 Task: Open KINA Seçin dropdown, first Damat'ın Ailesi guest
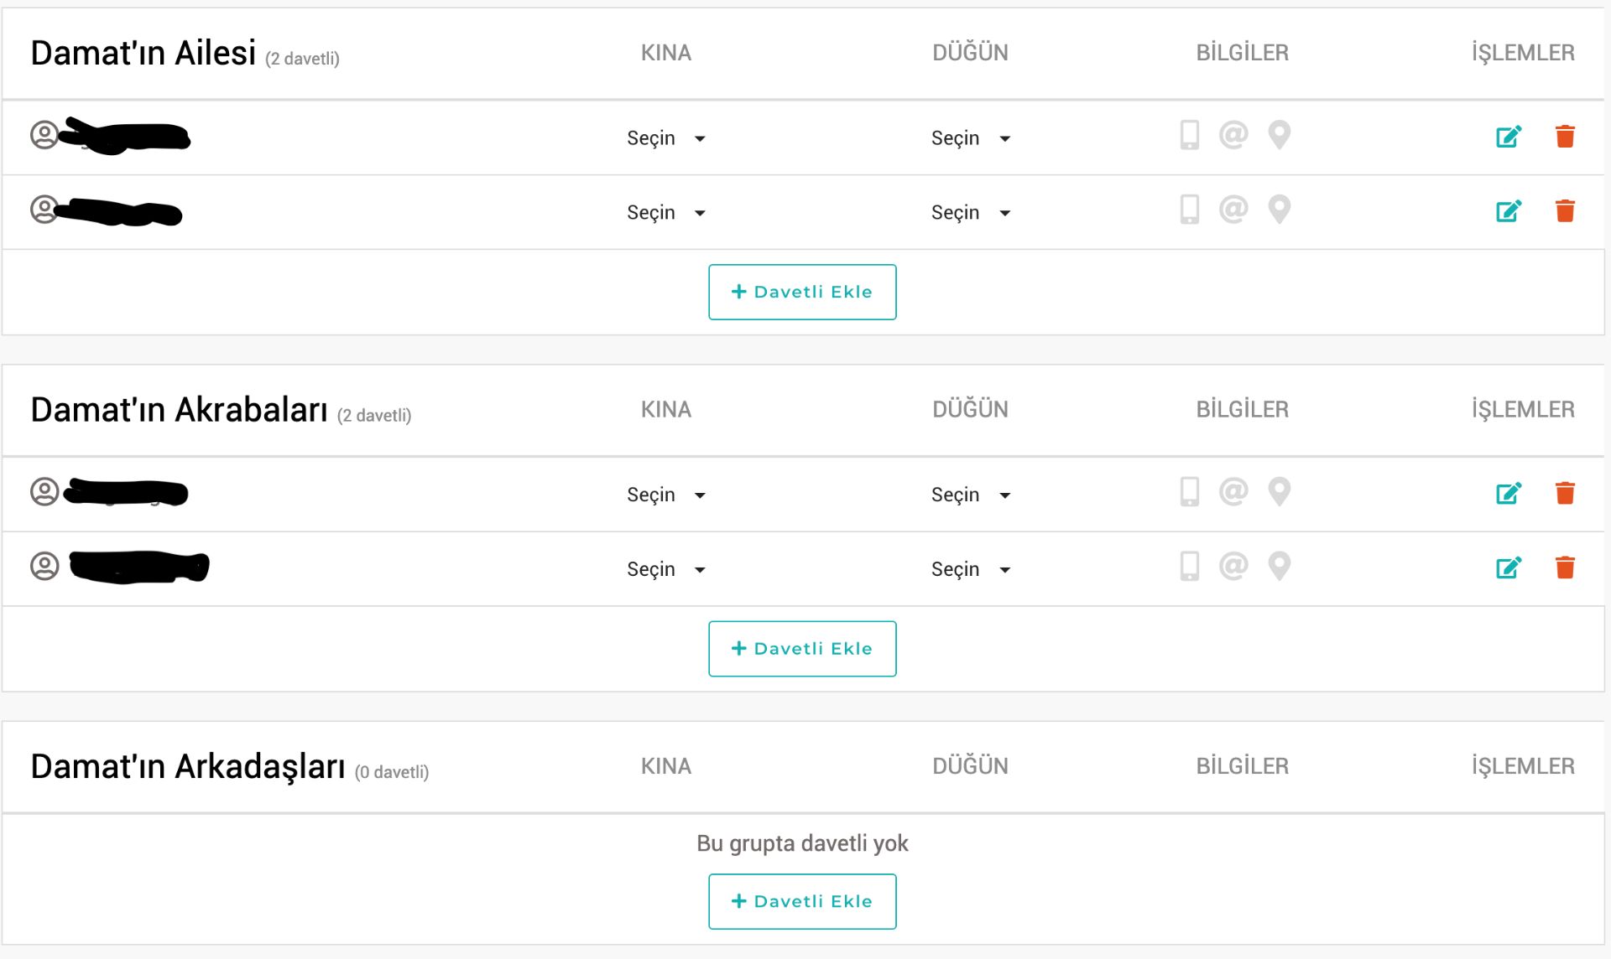[x=666, y=138]
